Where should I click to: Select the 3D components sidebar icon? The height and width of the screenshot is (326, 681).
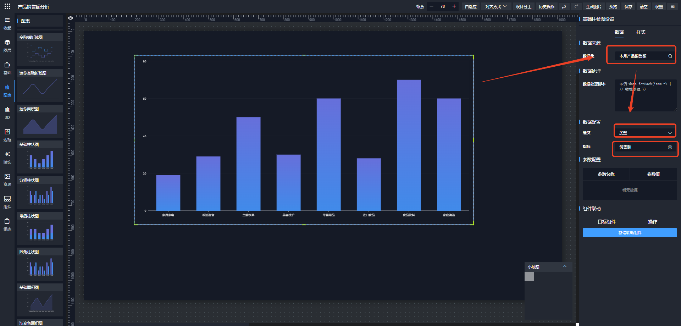click(x=7, y=113)
